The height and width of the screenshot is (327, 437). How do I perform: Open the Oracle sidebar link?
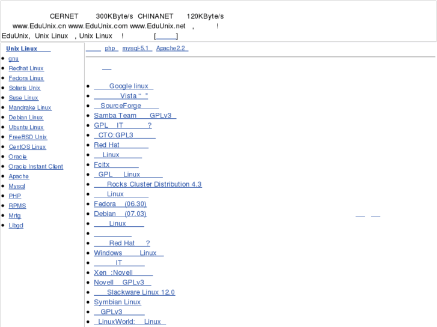coord(17,157)
